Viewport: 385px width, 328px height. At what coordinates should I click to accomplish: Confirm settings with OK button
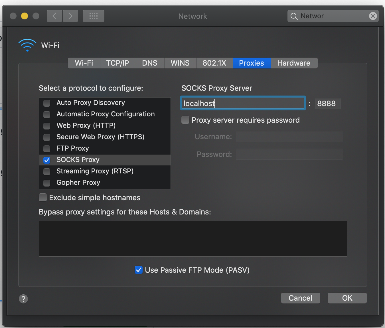[347, 298]
